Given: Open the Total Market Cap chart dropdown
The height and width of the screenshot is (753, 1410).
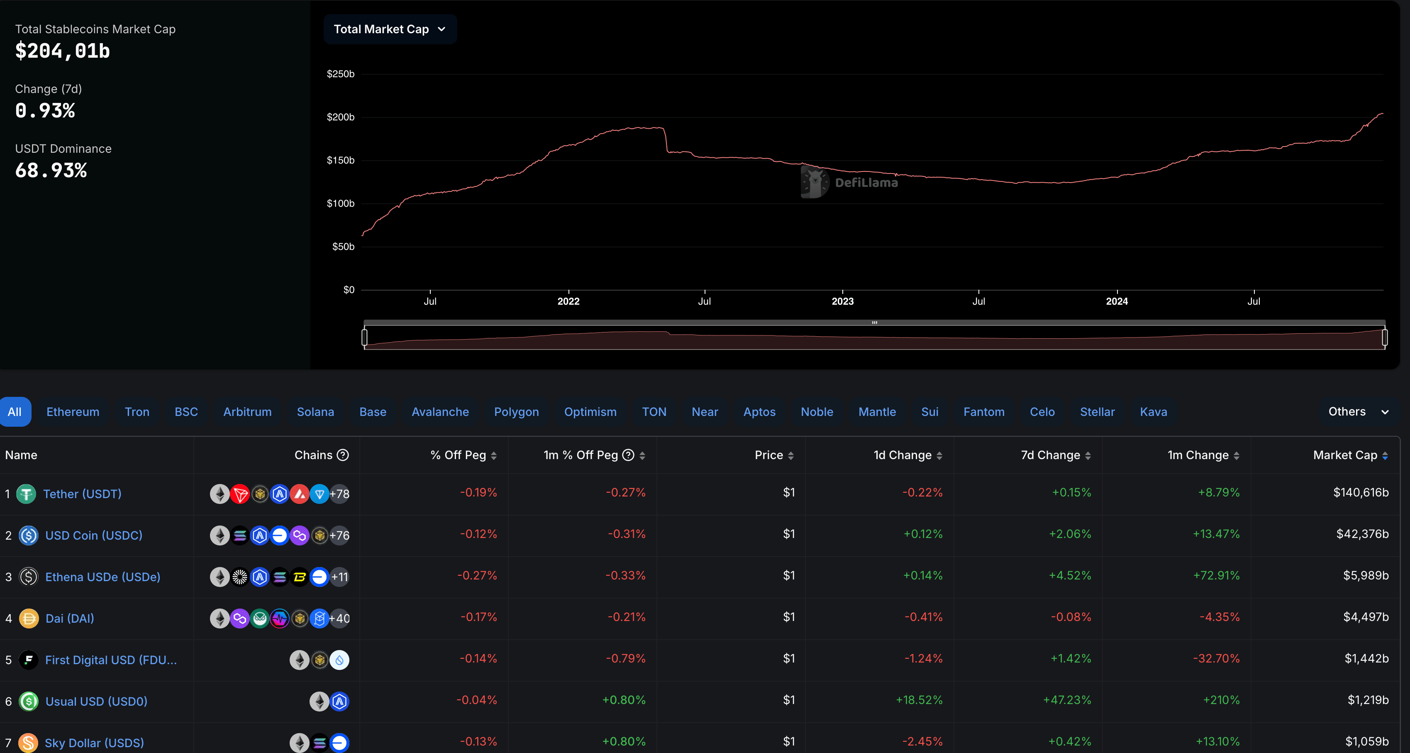Looking at the screenshot, I should click(x=390, y=29).
